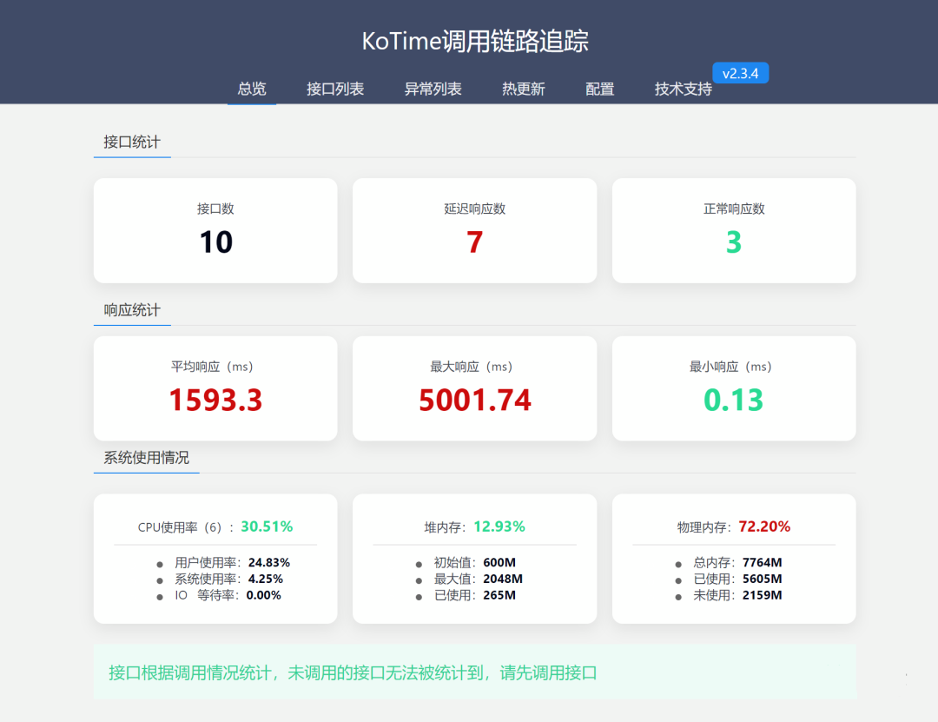Click the 最小响应 value 0.13

pyautogui.click(x=734, y=400)
